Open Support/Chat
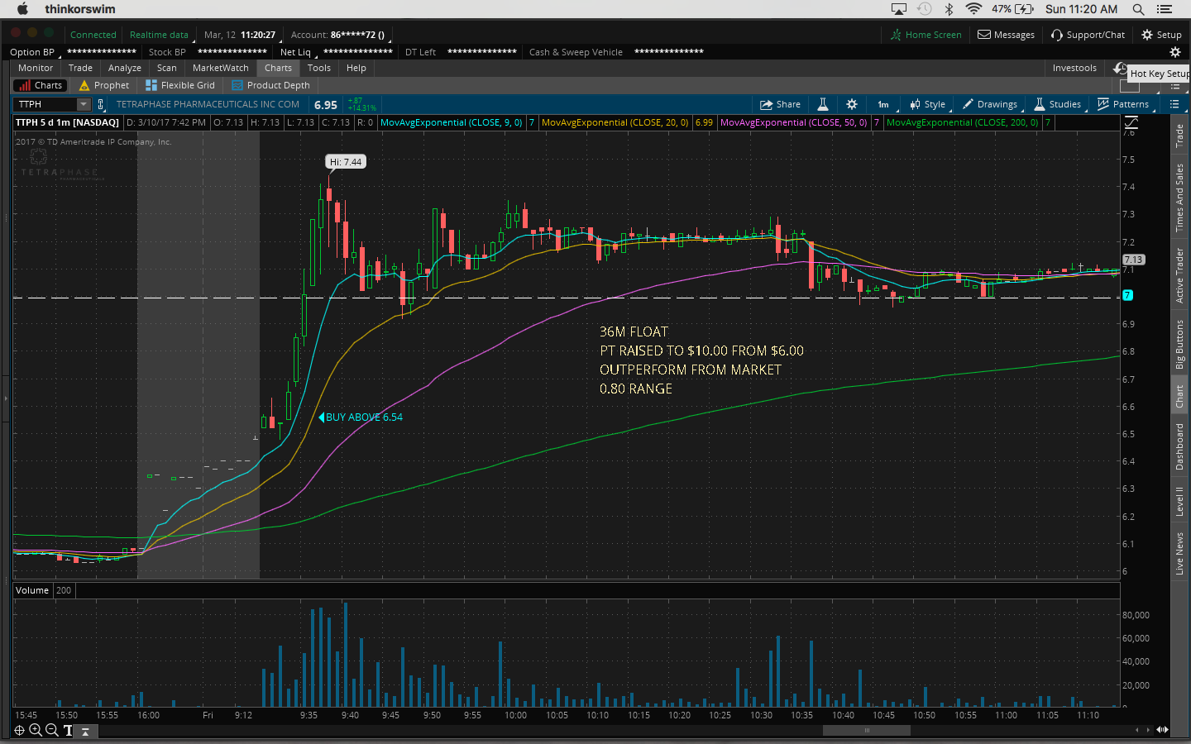 click(x=1088, y=35)
